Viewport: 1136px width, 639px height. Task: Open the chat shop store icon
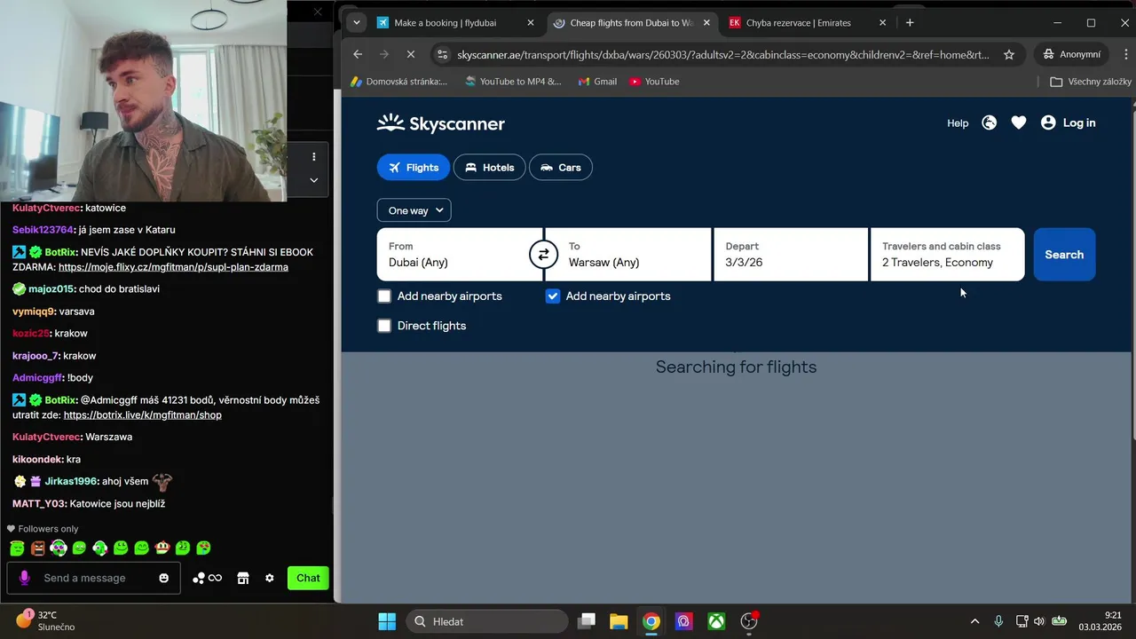point(242,578)
